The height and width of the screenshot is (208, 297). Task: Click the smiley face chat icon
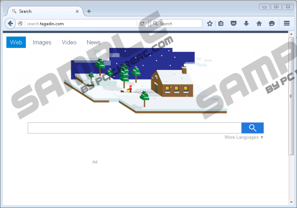[272, 23]
